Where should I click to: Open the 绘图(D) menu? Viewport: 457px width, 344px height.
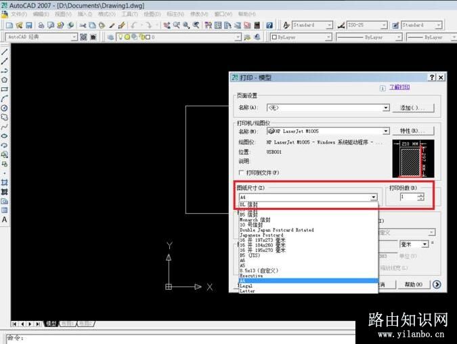(x=152, y=14)
